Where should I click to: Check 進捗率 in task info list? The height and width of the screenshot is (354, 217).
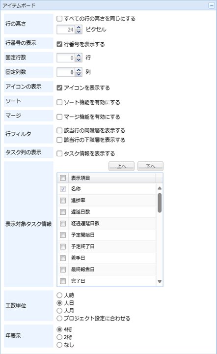point(63,200)
